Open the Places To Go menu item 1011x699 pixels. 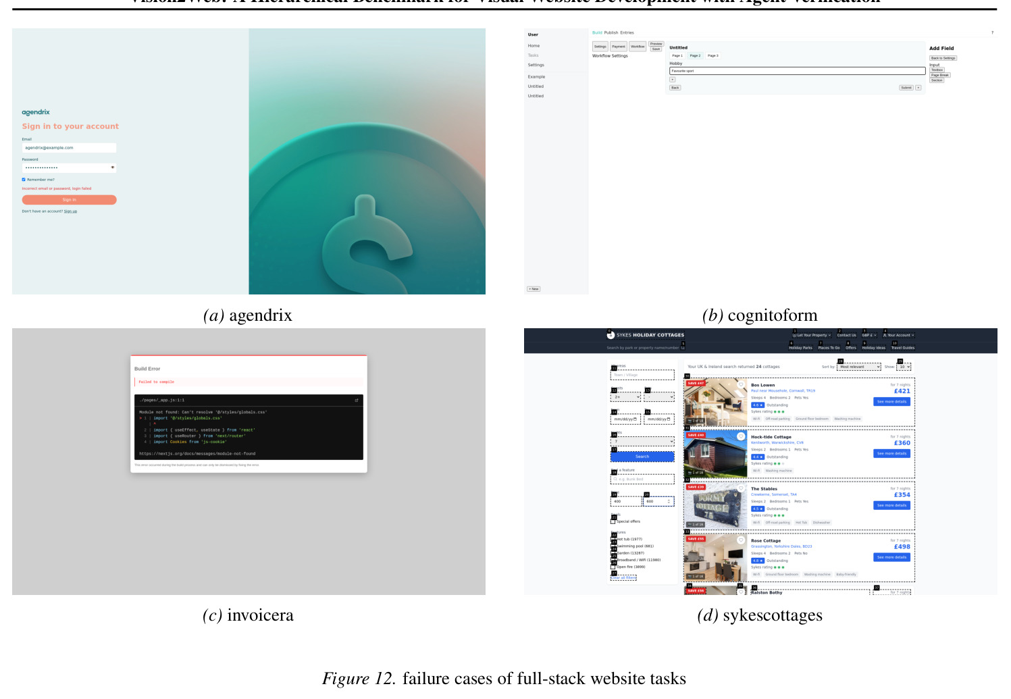point(829,348)
